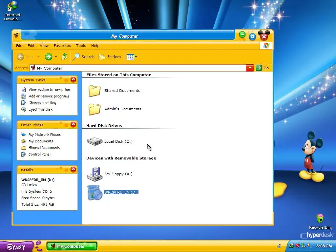Open Control Panel link
336x252 pixels.
tap(39, 154)
